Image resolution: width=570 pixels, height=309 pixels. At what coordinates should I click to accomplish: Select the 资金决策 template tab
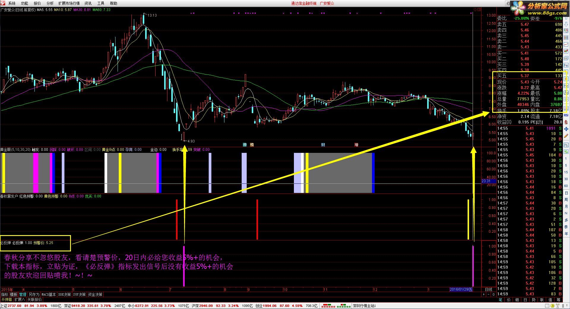(x=95, y=294)
